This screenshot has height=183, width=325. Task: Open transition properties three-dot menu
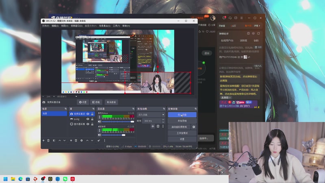click(163, 126)
